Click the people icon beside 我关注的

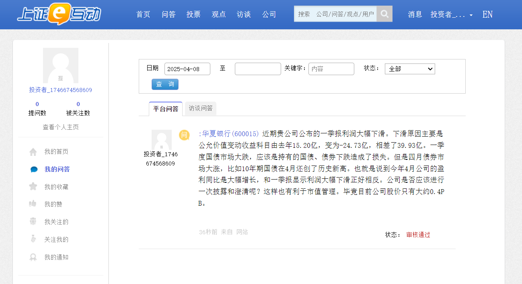[x=33, y=221]
